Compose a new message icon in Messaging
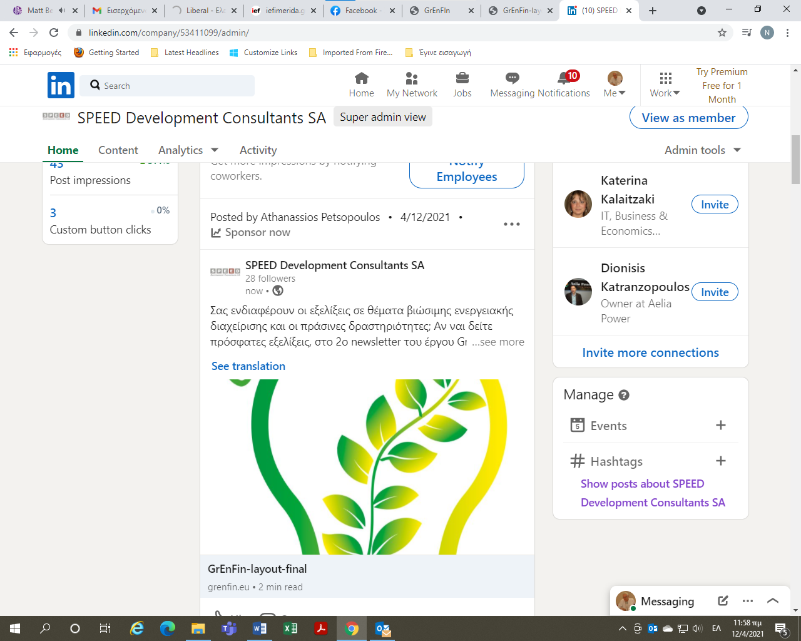801x641 pixels. tap(723, 601)
